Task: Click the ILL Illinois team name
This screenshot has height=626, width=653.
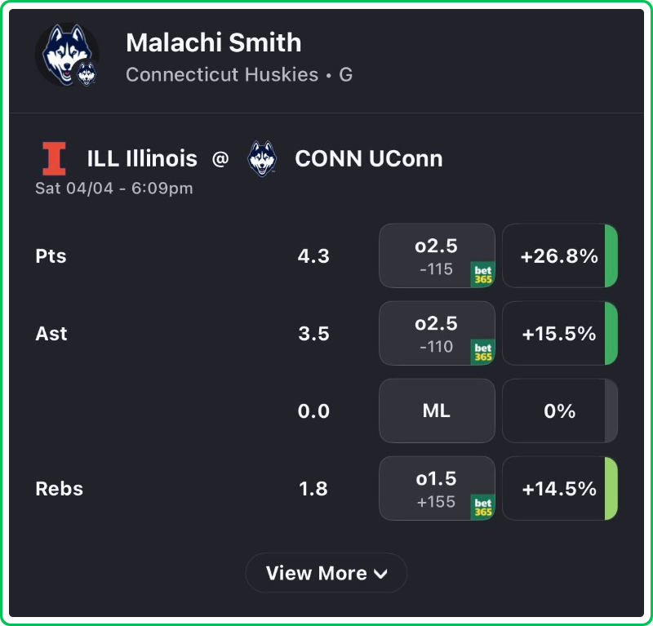Action: point(142,158)
